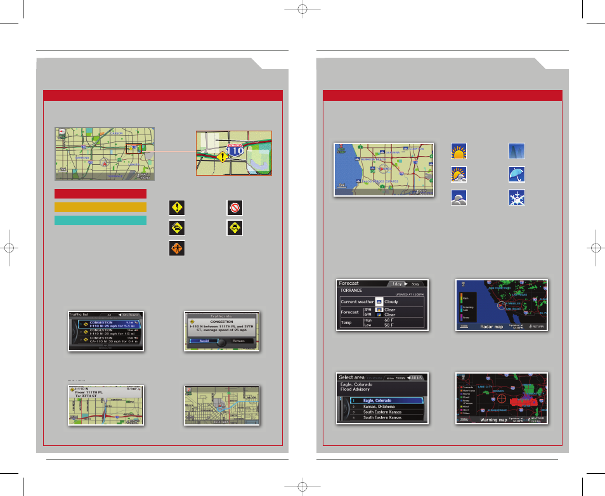This screenshot has width=605, height=496.
Task: Click the 6PM clear forecast icon
Action: [379, 315]
